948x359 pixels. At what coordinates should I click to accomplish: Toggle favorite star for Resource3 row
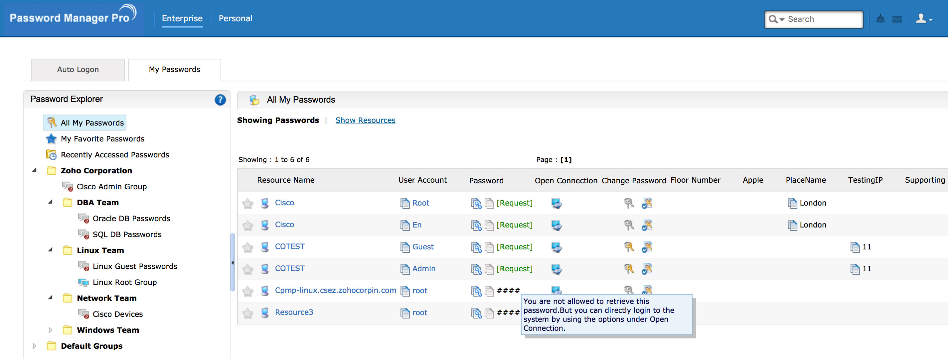click(248, 313)
